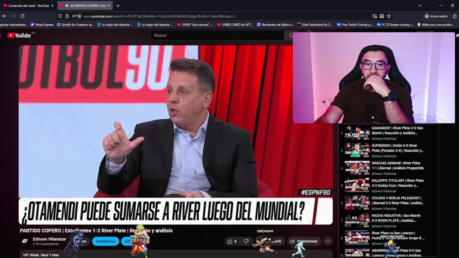
Task: Open thumbnail for 'COLIDIO Y BORJA PELEADOS?'
Action: 357,203
